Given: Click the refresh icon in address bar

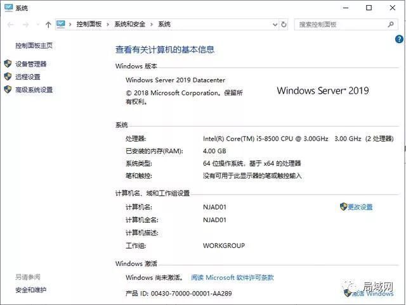Looking at the screenshot, I should coord(286,25).
